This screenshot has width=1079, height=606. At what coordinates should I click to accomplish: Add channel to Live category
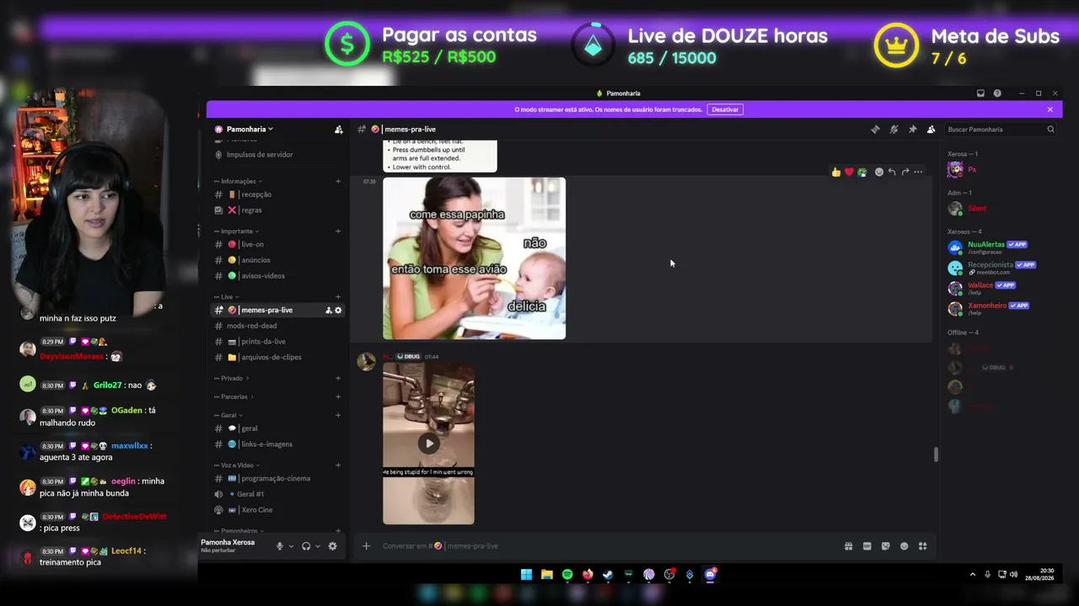tap(338, 297)
